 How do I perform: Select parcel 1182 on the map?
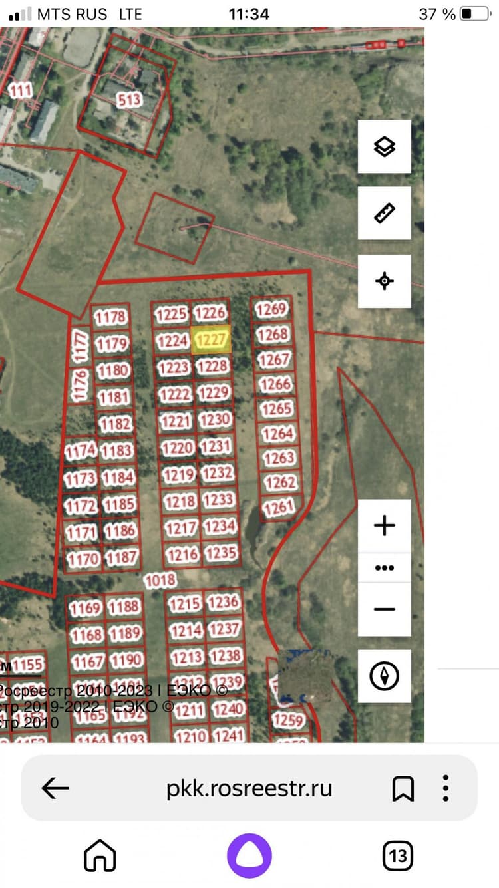[x=116, y=424]
